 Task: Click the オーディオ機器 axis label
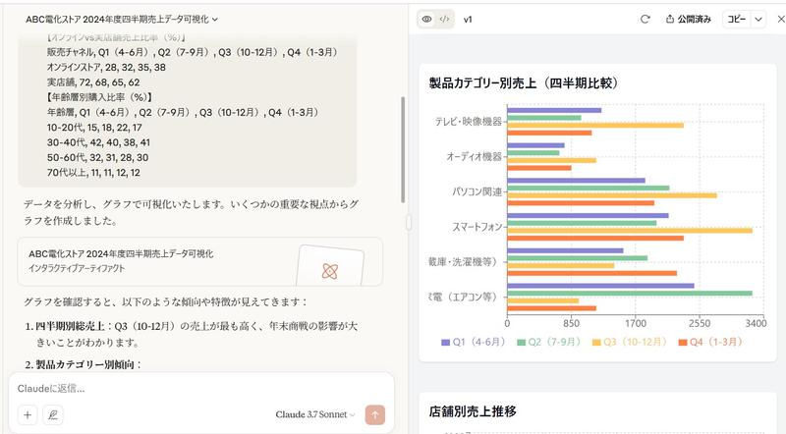pos(475,156)
